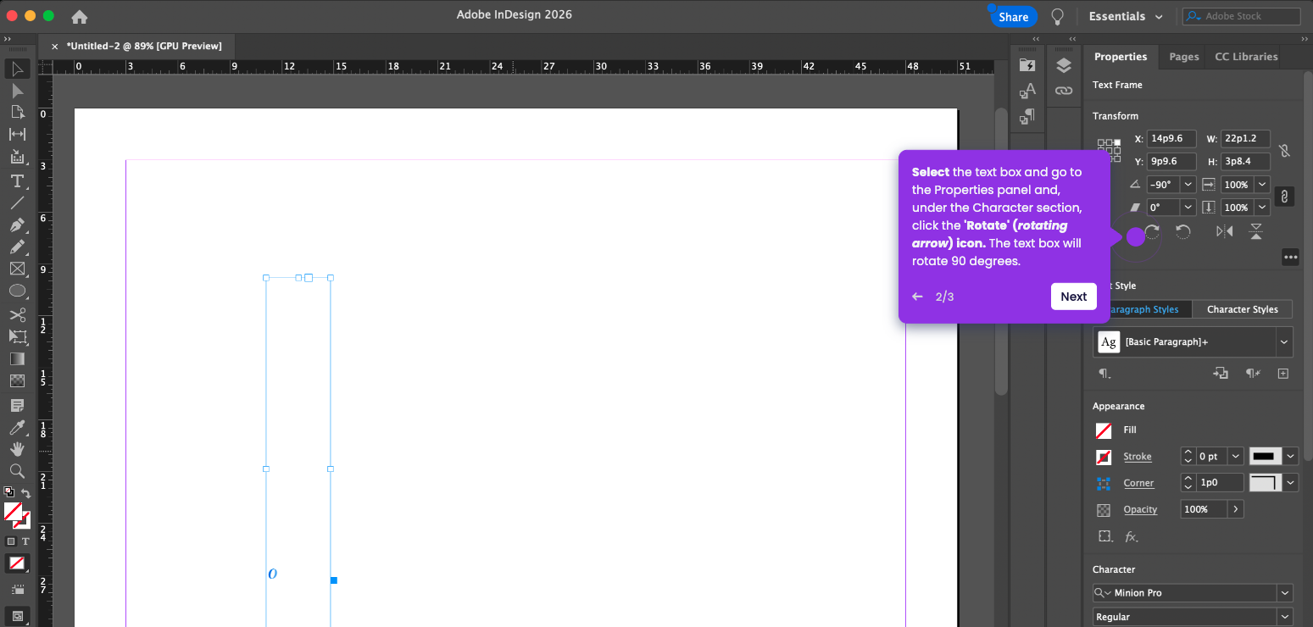Open the shear angle dropdown
Viewport: 1313px width, 627px height.
[x=1188, y=207]
